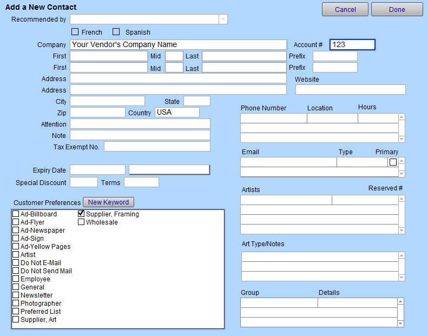Viewport: 428px width, 336px height.
Task: Click the Tax Exempt No. field
Action: click(x=157, y=147)
